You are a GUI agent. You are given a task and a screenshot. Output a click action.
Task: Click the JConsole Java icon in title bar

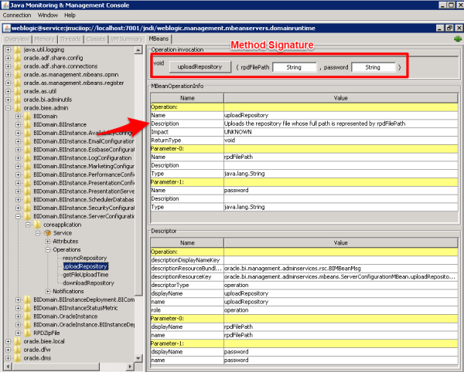click(6, 5)
